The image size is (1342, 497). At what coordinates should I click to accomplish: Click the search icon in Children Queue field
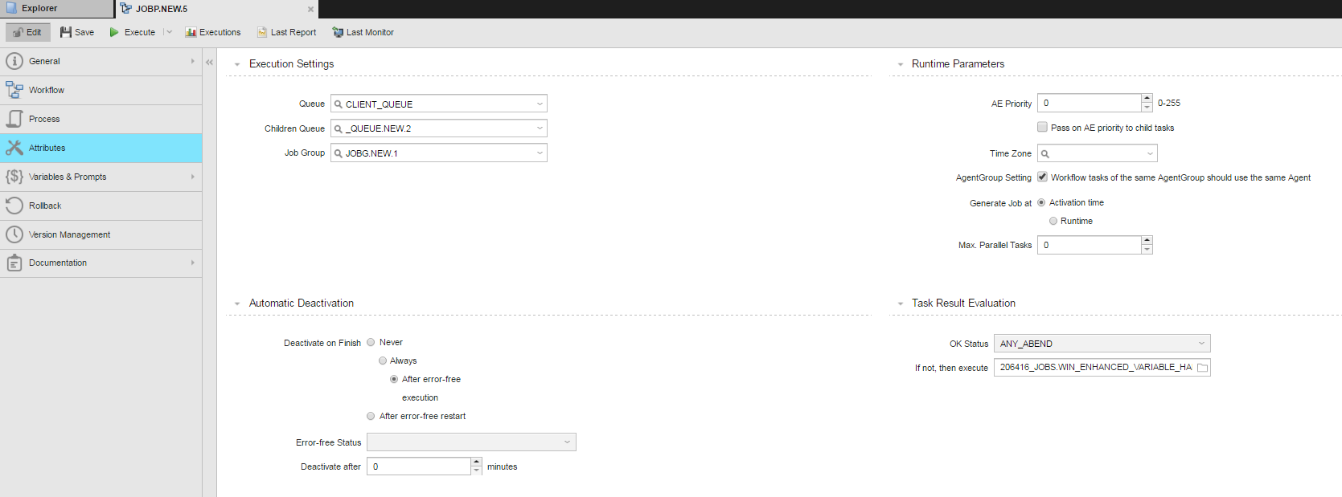pos(339,128)
